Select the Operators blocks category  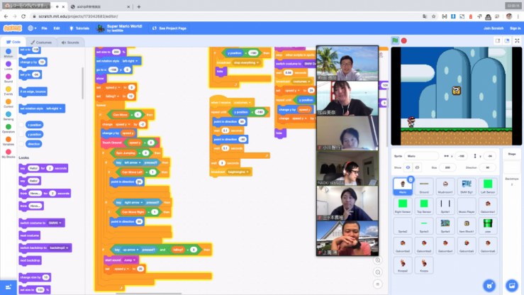[9, 128]
